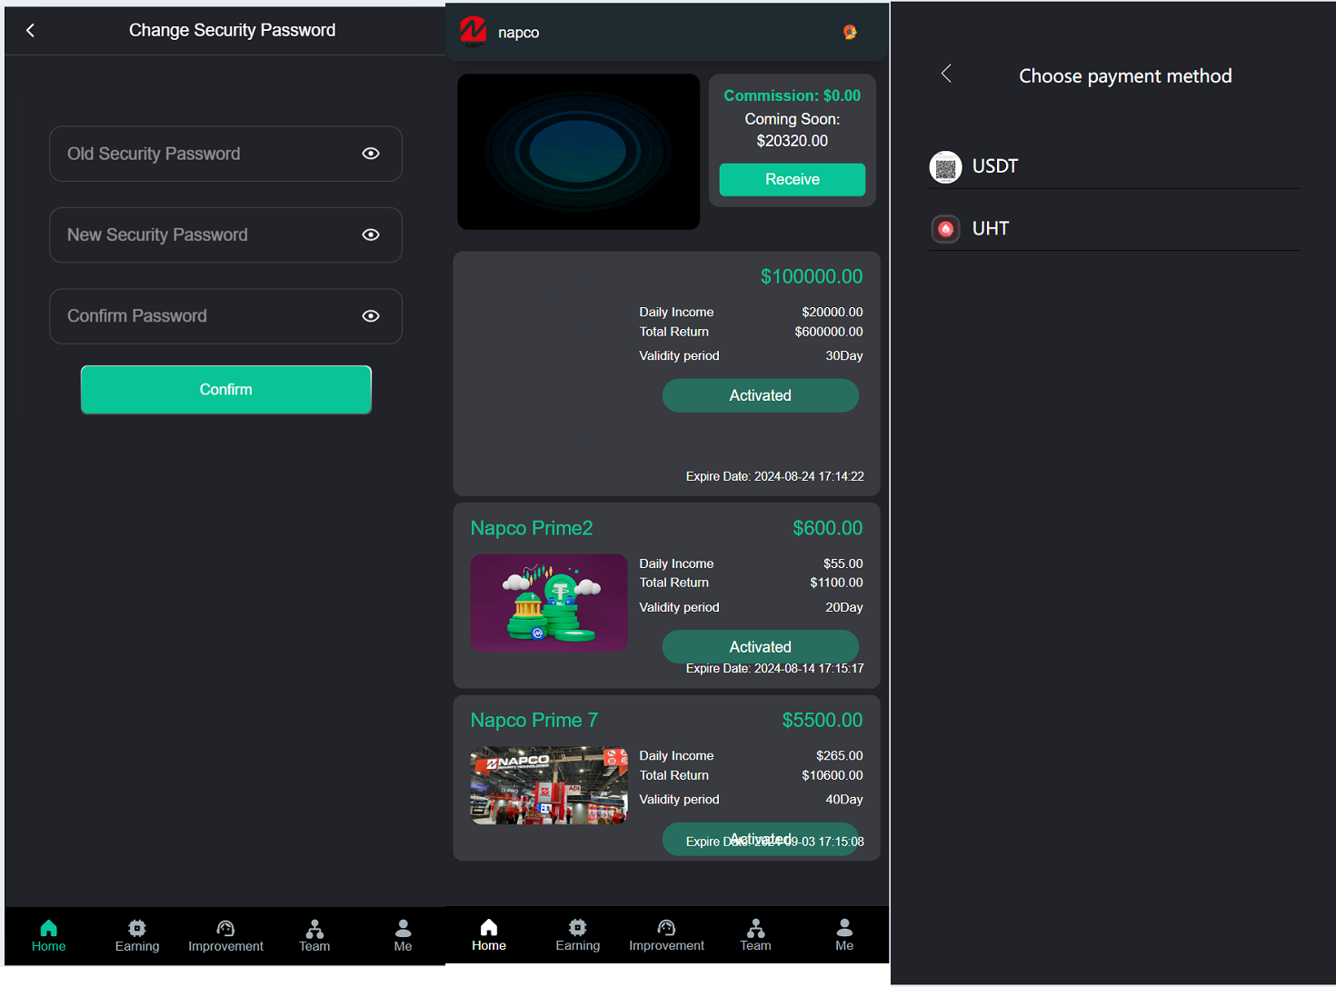Screen dimensions: 1336x987
Task: Open Home tab in the password screen
Action: (x=49, y=935)
